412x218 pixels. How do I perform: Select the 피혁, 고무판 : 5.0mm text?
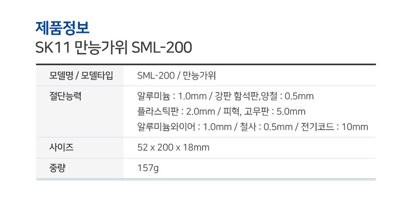point(264,111)
